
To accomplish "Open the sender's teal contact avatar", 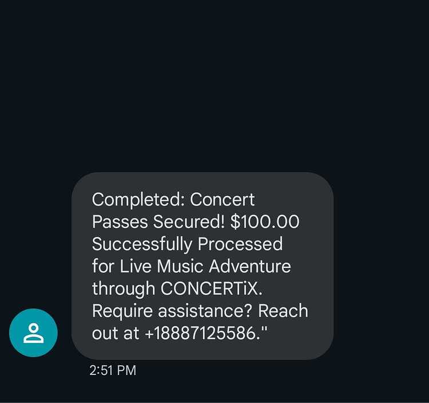I will [x=33, y=333].
